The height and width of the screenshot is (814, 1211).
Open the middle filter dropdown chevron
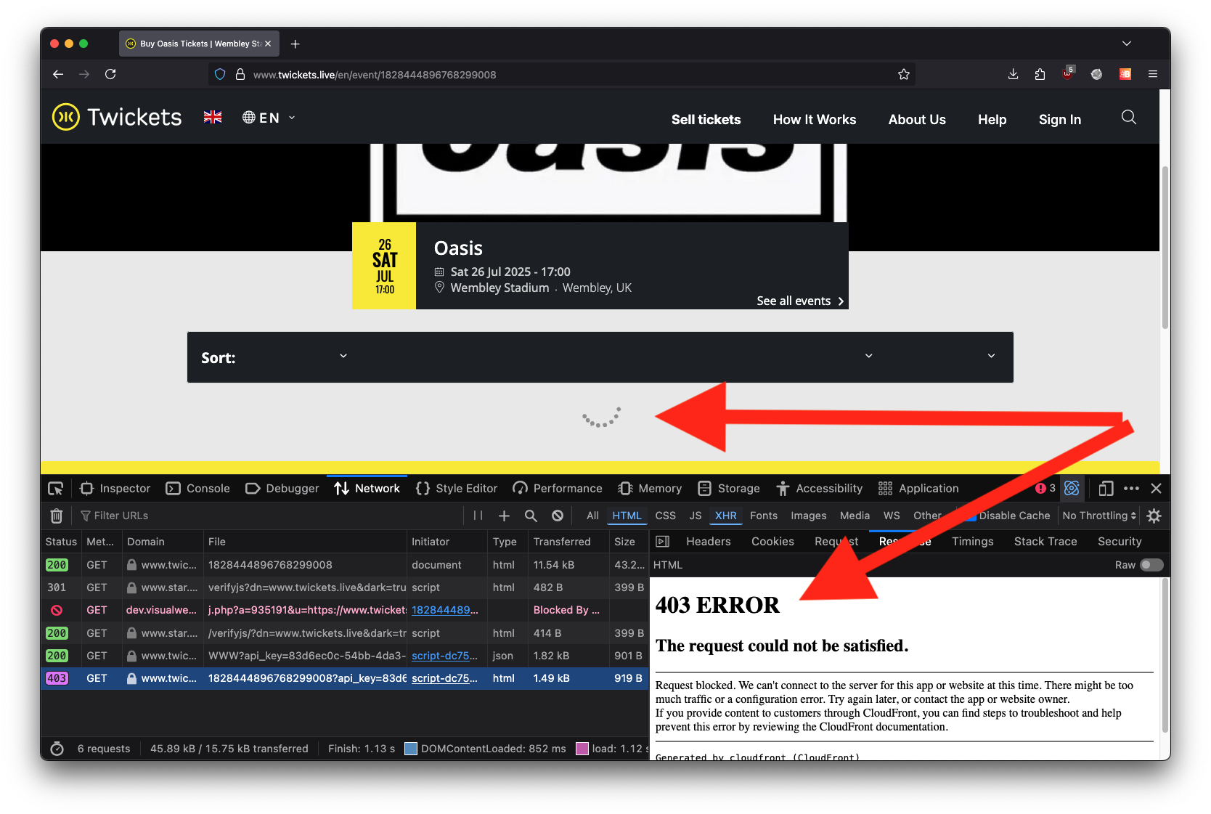point(868,356)
